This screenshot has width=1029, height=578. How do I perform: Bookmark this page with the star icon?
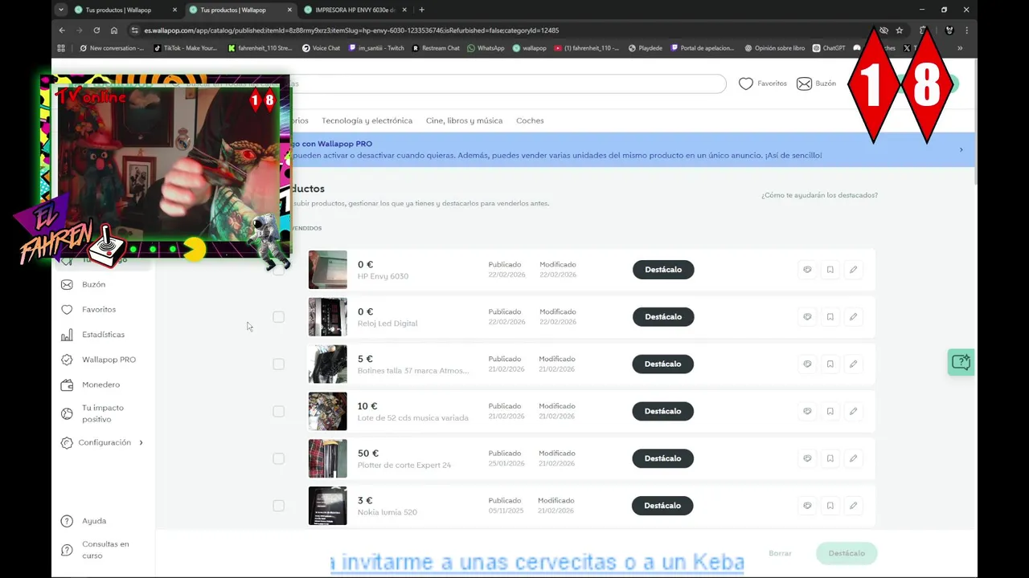coord(900,31)
